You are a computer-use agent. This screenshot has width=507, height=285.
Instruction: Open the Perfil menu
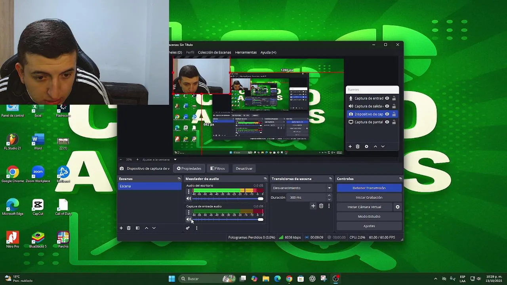190,52
